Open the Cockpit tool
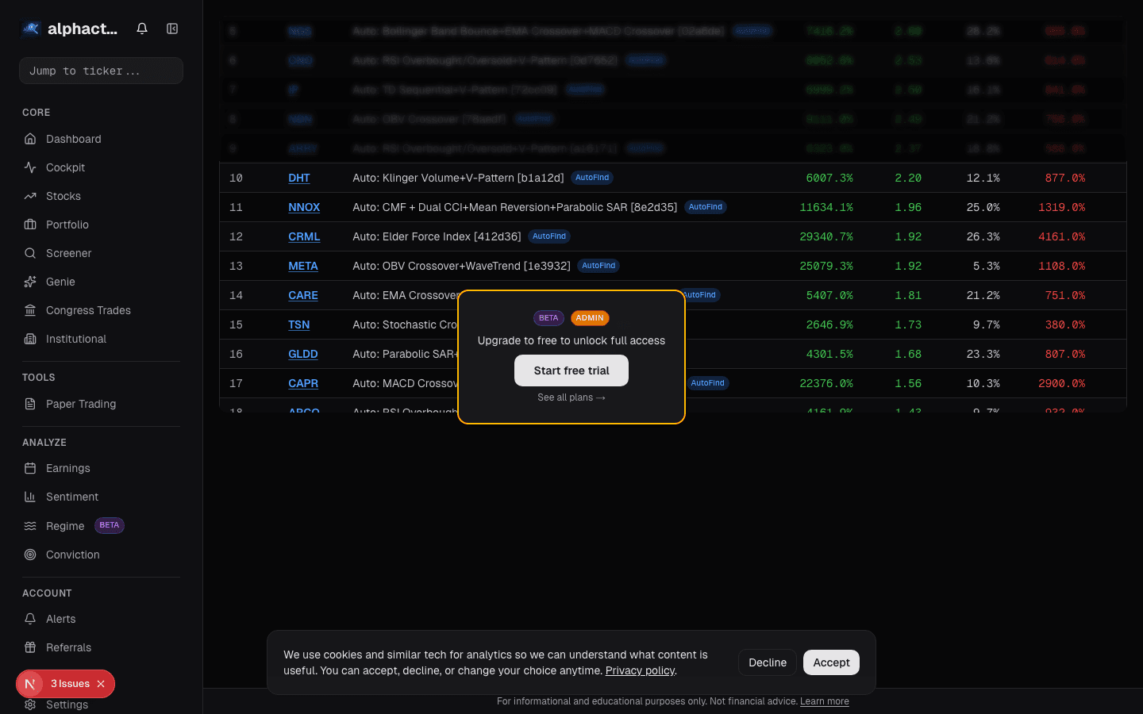 coord(65,167)
